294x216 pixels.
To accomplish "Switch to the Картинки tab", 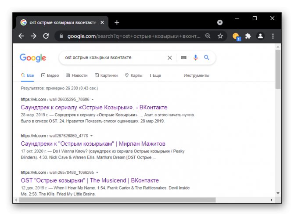I will coord(106,76).
